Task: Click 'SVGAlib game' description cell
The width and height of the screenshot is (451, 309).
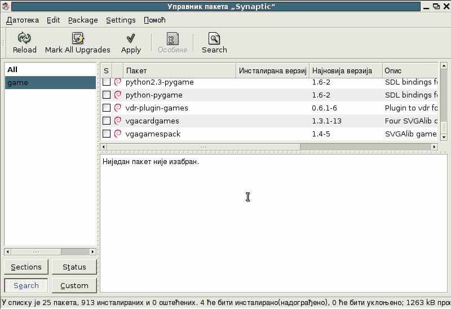Action: (x=412, y=134)
